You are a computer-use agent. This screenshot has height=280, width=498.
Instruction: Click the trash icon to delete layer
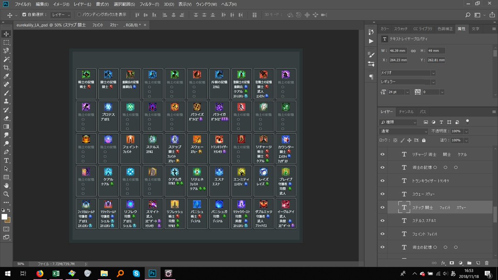click(487, 263)
